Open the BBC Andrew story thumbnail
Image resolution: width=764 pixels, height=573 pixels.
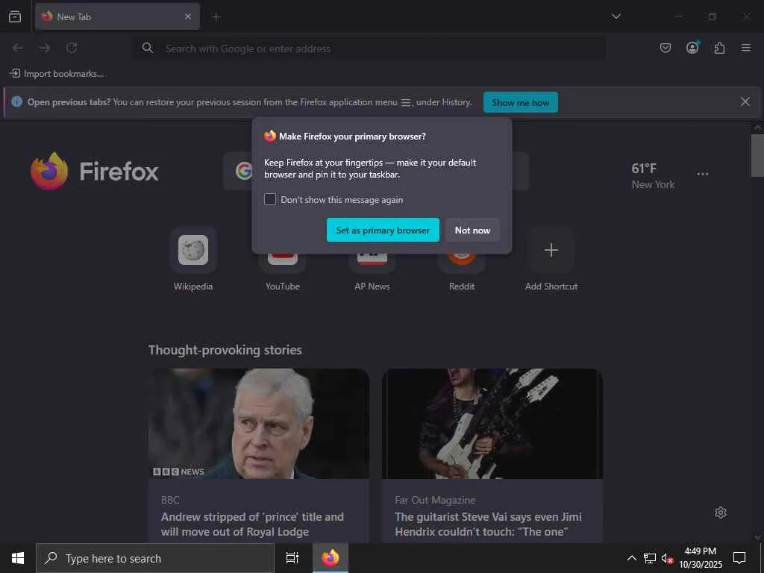259,424
